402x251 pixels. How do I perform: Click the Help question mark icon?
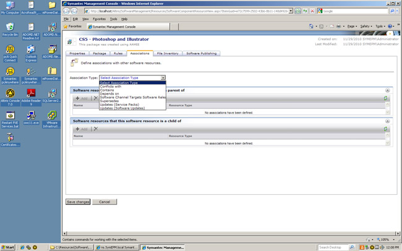(390, 26)
